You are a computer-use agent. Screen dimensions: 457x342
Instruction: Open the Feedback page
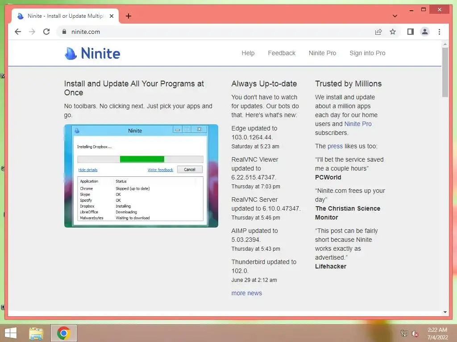(x=282, y=53)
